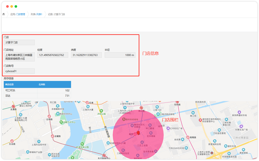This screenshot has height=161, width=259.
Task: Click the 门店账号 field with cybozu01
Action: tap(19, 71)
